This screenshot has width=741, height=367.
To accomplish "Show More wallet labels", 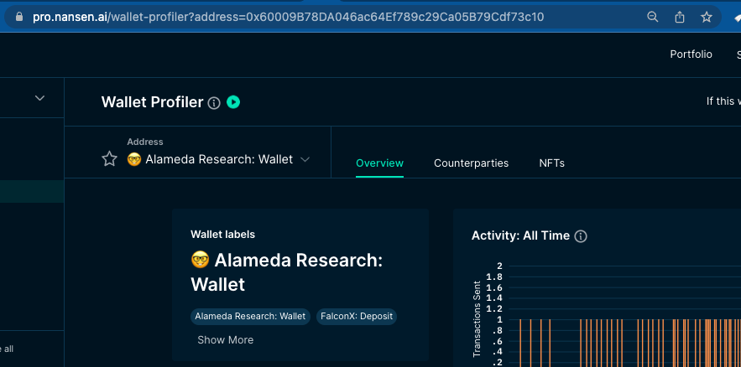I will point(226,339).
